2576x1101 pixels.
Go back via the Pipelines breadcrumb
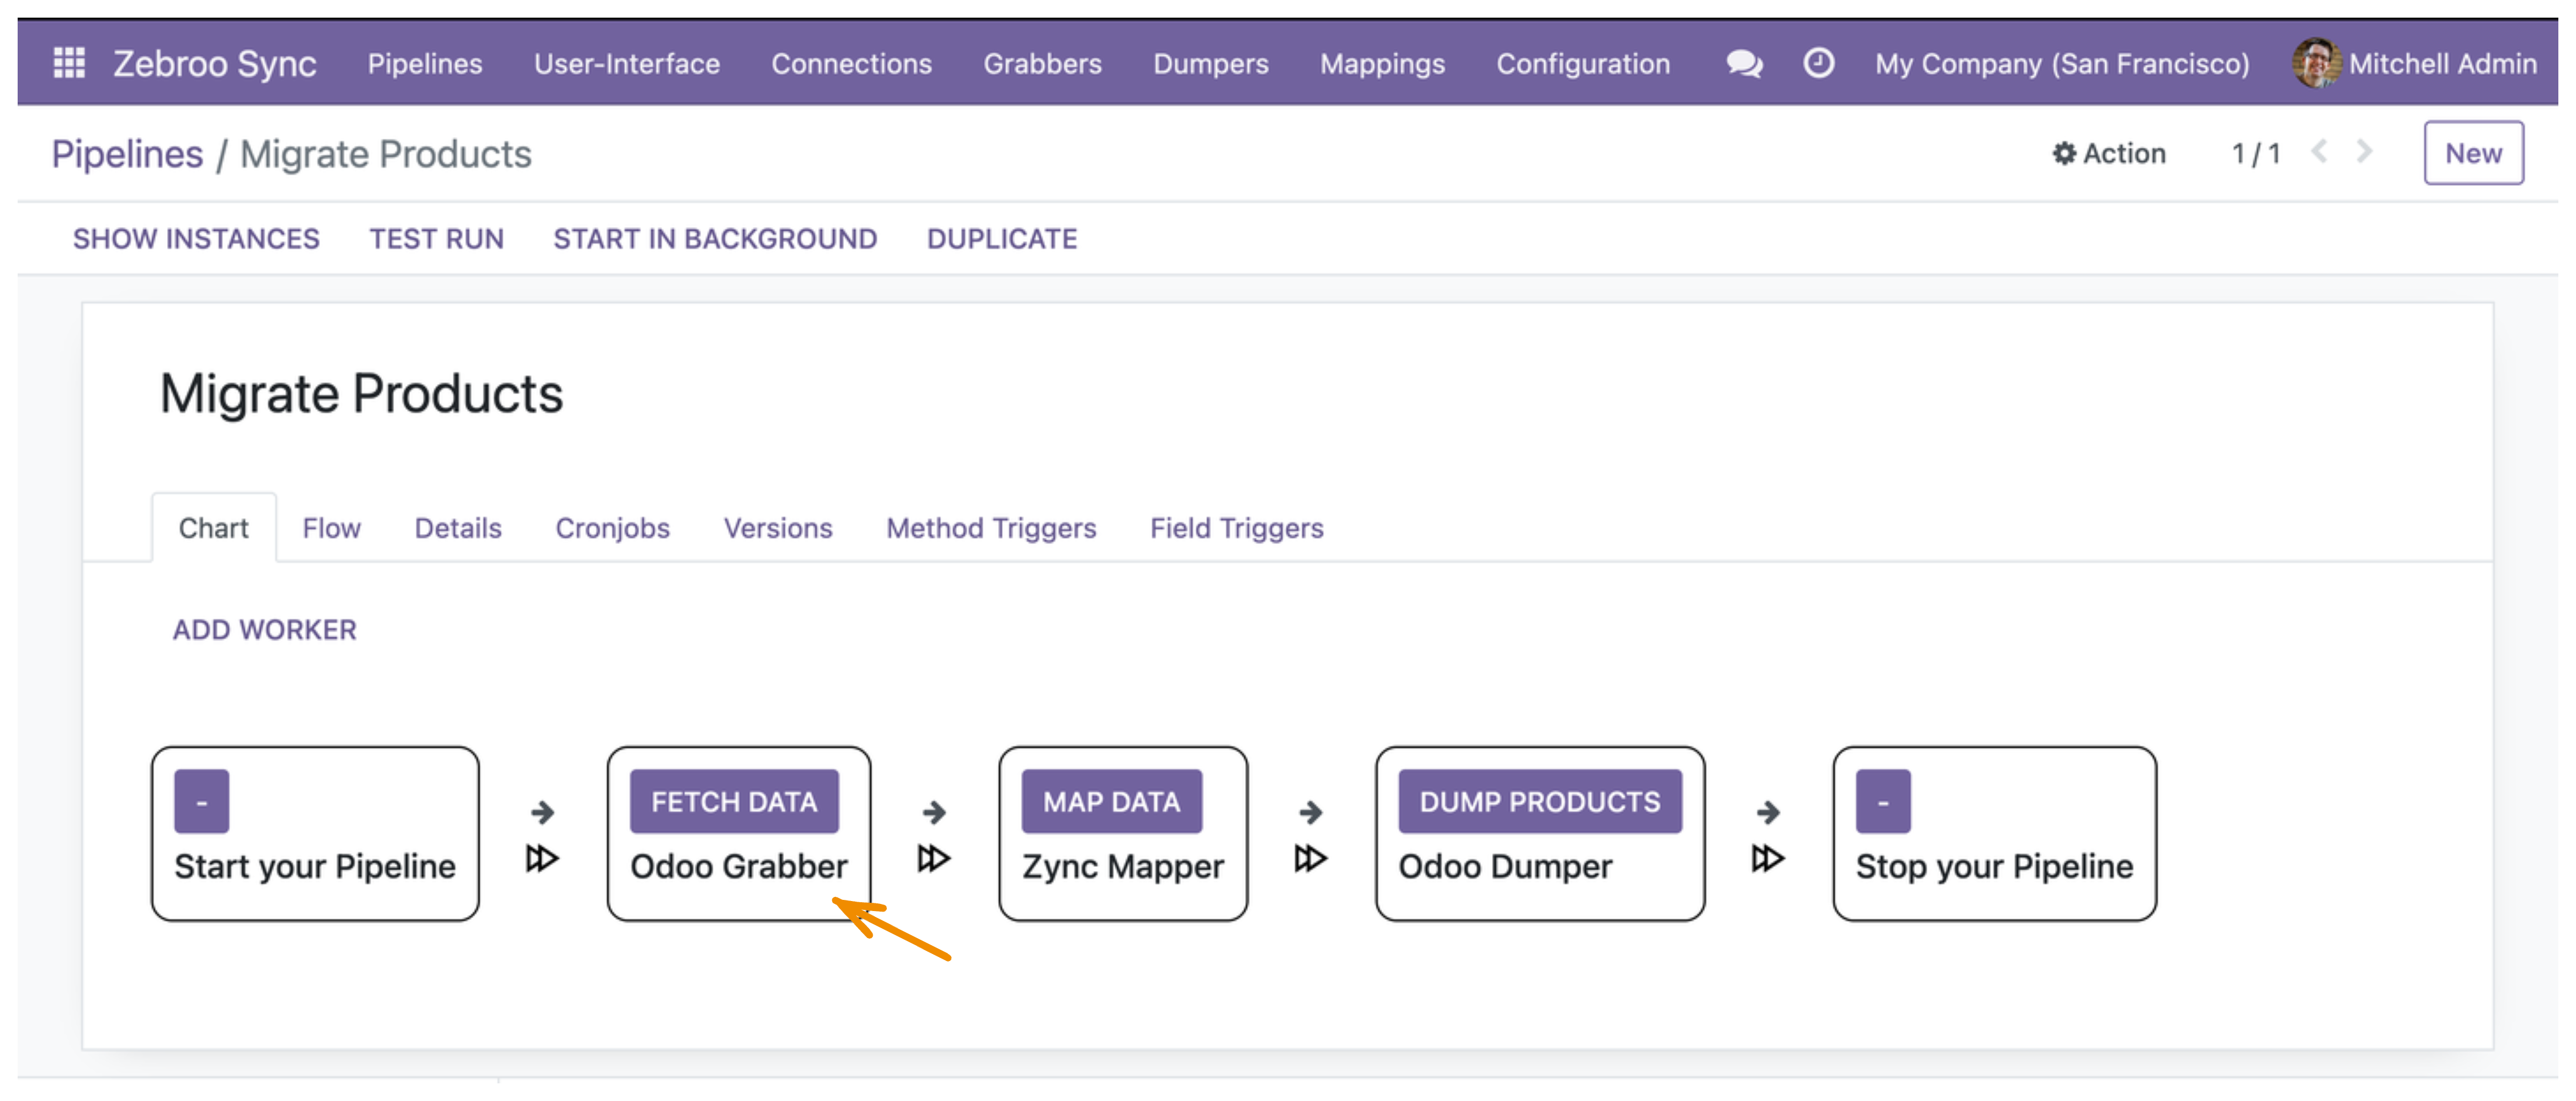(x=127, y=154)
